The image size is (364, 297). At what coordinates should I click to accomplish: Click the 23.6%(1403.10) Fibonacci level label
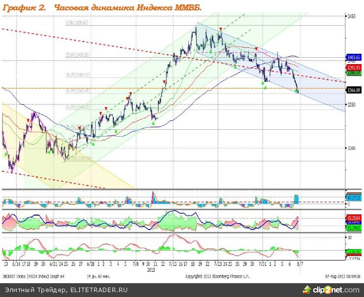pos(77,55)
